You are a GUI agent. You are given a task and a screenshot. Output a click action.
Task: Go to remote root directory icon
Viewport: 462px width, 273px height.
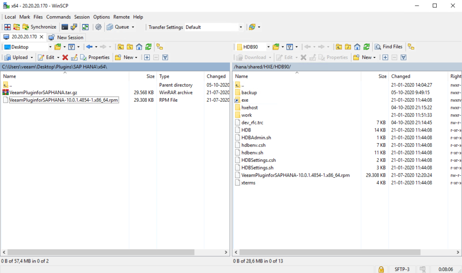pos(348,47)
